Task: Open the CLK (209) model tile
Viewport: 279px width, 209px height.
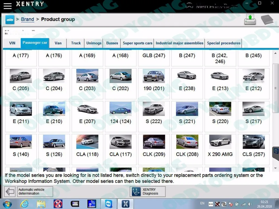Action: coord(154,149)
